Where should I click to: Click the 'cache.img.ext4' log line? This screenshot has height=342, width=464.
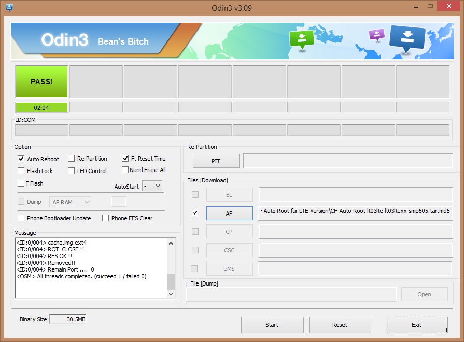click(51, 243)
